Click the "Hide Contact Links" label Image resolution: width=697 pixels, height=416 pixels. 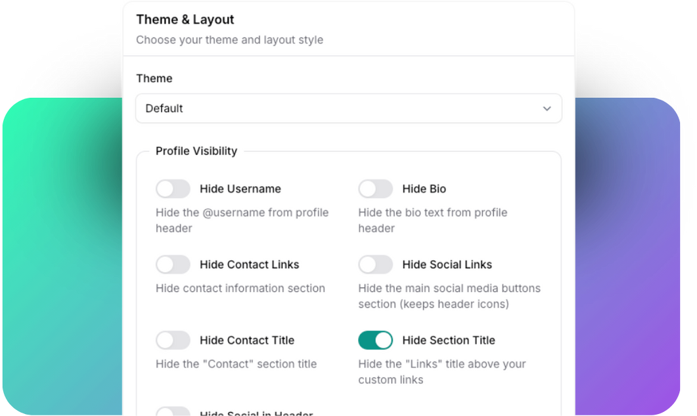[249, 265]
